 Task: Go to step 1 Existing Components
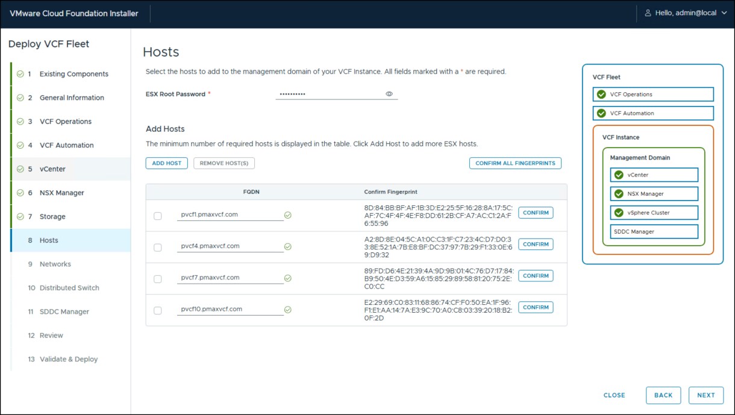70,74
